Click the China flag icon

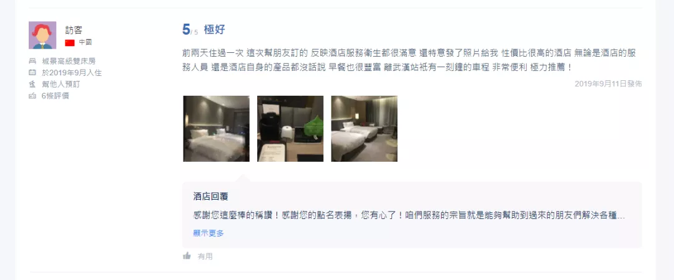click(x=70, y=42)
